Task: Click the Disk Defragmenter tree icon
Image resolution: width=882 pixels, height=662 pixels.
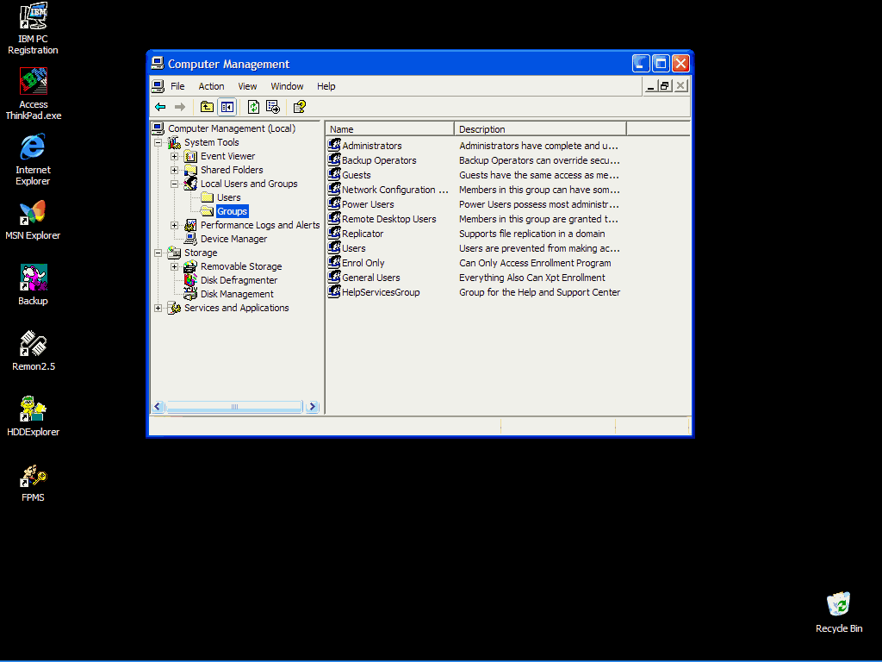Action: tap(190, 280)
